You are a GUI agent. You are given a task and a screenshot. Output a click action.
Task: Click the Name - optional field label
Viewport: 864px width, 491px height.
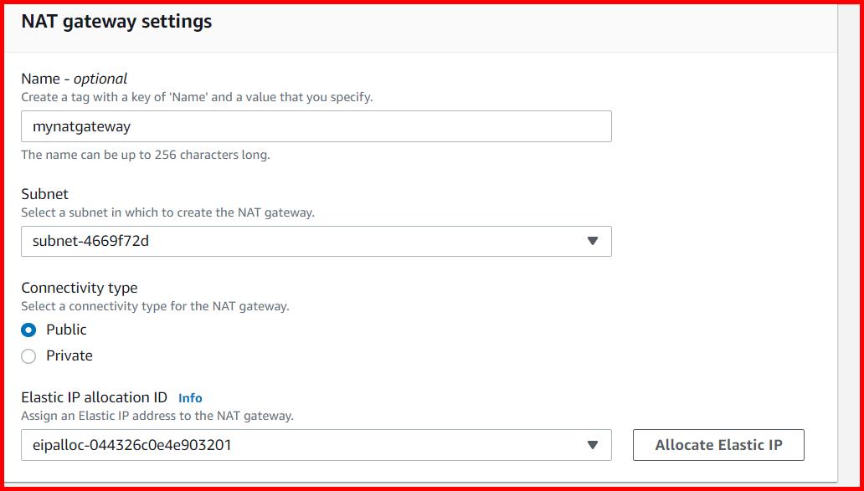coord(75,78)
